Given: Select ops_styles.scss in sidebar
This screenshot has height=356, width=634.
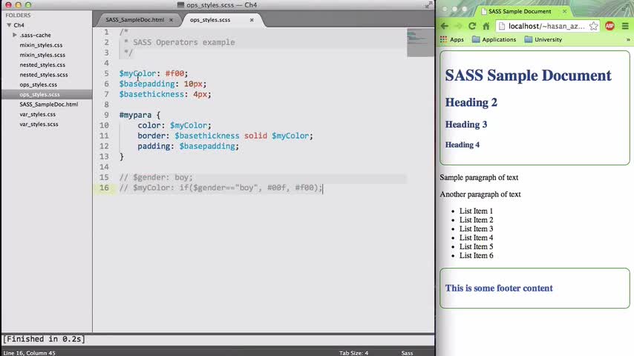Looking at the screenshot, I should [39, 94].
